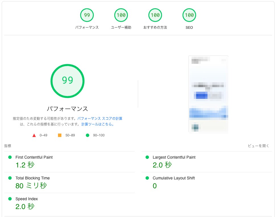Click the First Contentful Paint metric title
The width and height of the screenshot is (276, 217).
click(x=34, y=157)
